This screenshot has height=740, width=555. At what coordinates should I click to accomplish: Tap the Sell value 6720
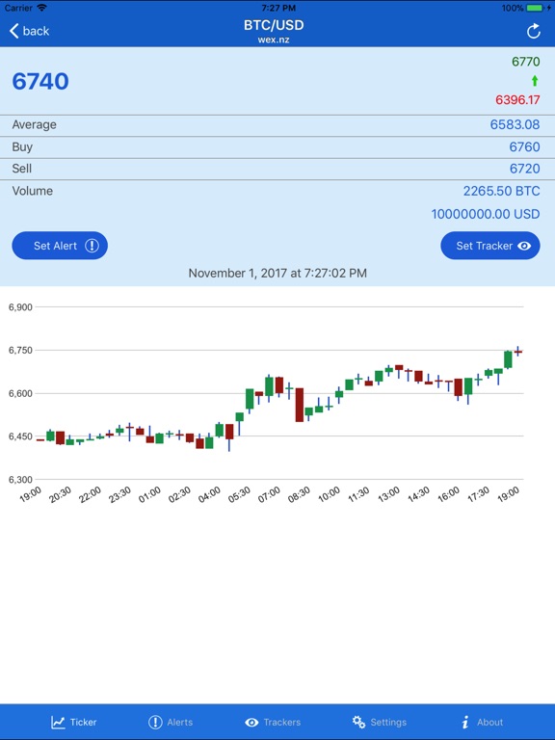point(524,169)
